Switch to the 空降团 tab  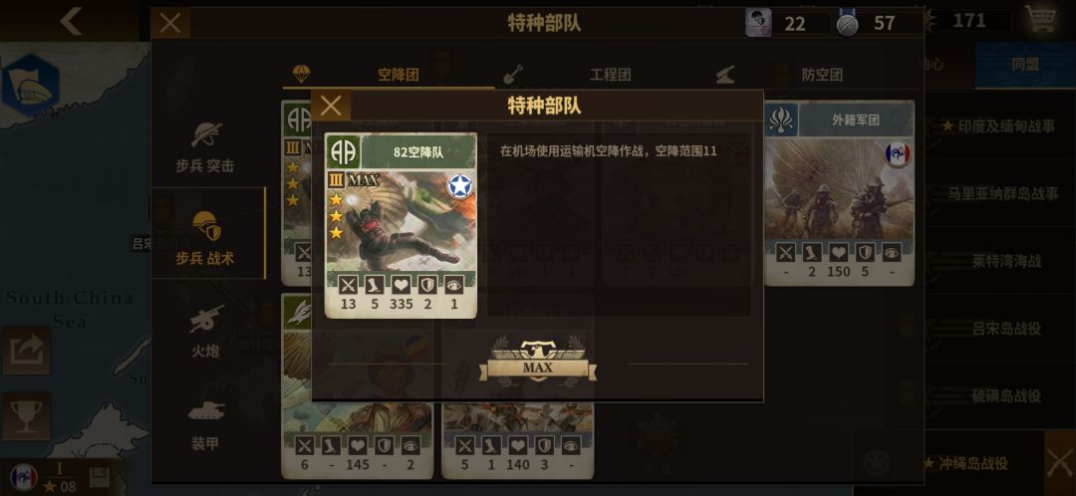[x=389, y=74]
